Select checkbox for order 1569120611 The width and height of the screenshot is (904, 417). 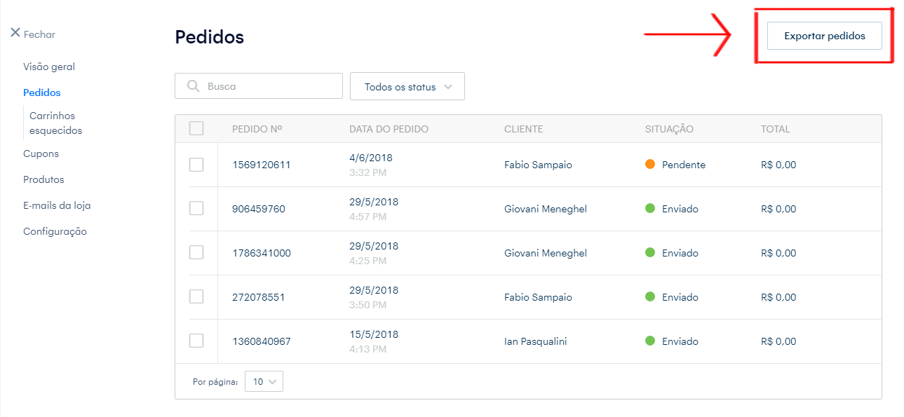coord(196,165)
